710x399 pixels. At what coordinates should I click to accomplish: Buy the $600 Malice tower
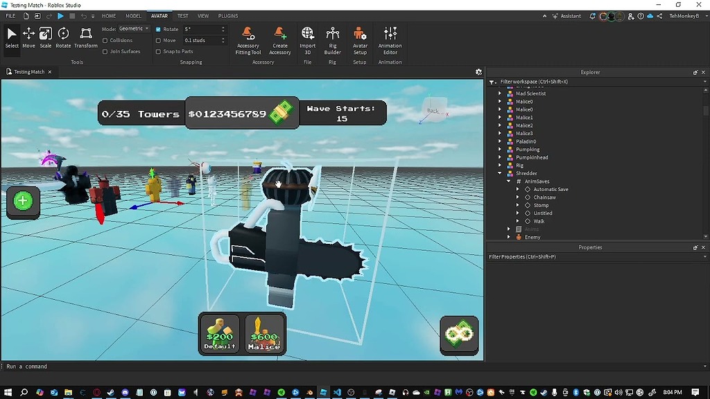pos(264,334)
